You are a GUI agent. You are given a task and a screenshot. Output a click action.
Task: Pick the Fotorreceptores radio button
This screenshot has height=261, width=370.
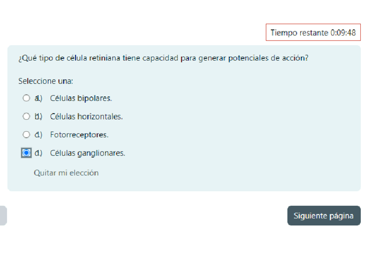point(26,135)
